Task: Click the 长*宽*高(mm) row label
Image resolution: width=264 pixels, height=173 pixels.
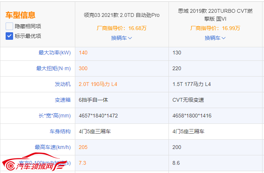Action: coord(55,116)
